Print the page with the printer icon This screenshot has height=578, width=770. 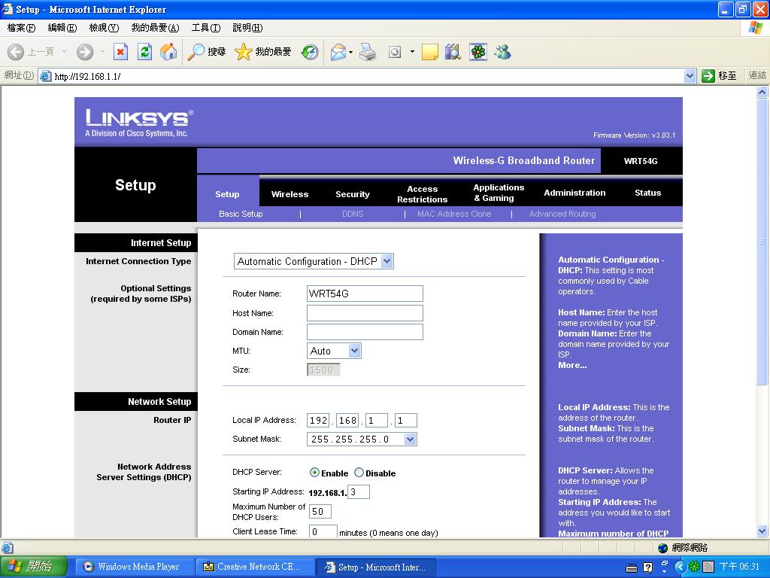click(x=368, y=52)
